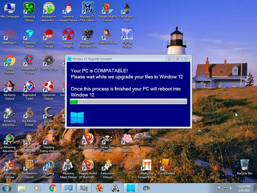
Task: Launch Seven Seas Deluxe shortcut
Action: click(x=107, y=143)
